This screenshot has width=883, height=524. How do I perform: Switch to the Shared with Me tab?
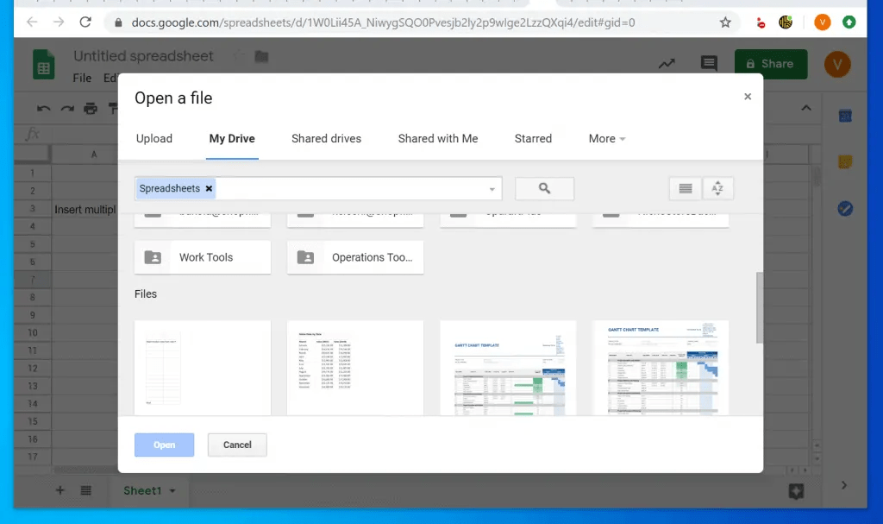tap(437, 138)
